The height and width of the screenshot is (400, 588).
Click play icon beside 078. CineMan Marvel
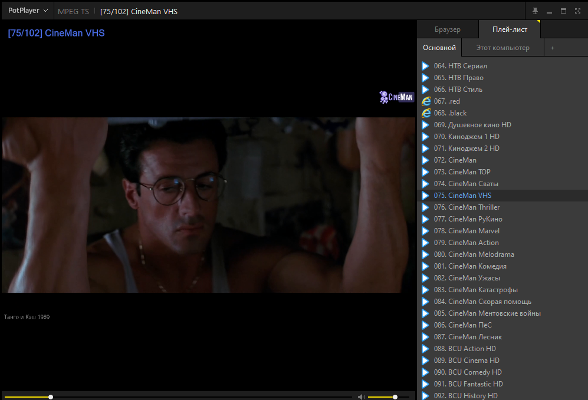click(425, 231)
